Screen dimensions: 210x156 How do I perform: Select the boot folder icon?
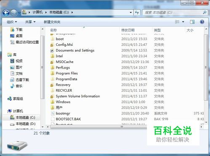52,39
